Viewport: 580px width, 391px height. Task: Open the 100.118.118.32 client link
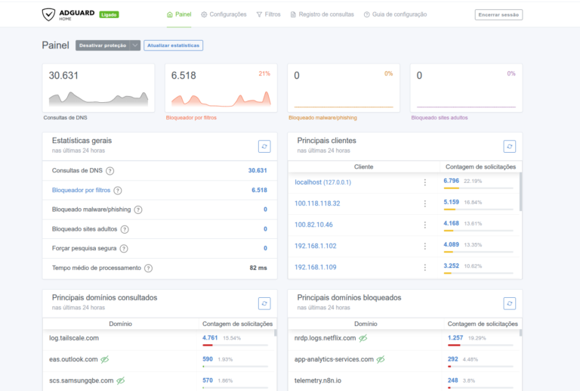[x=317, y=203]
